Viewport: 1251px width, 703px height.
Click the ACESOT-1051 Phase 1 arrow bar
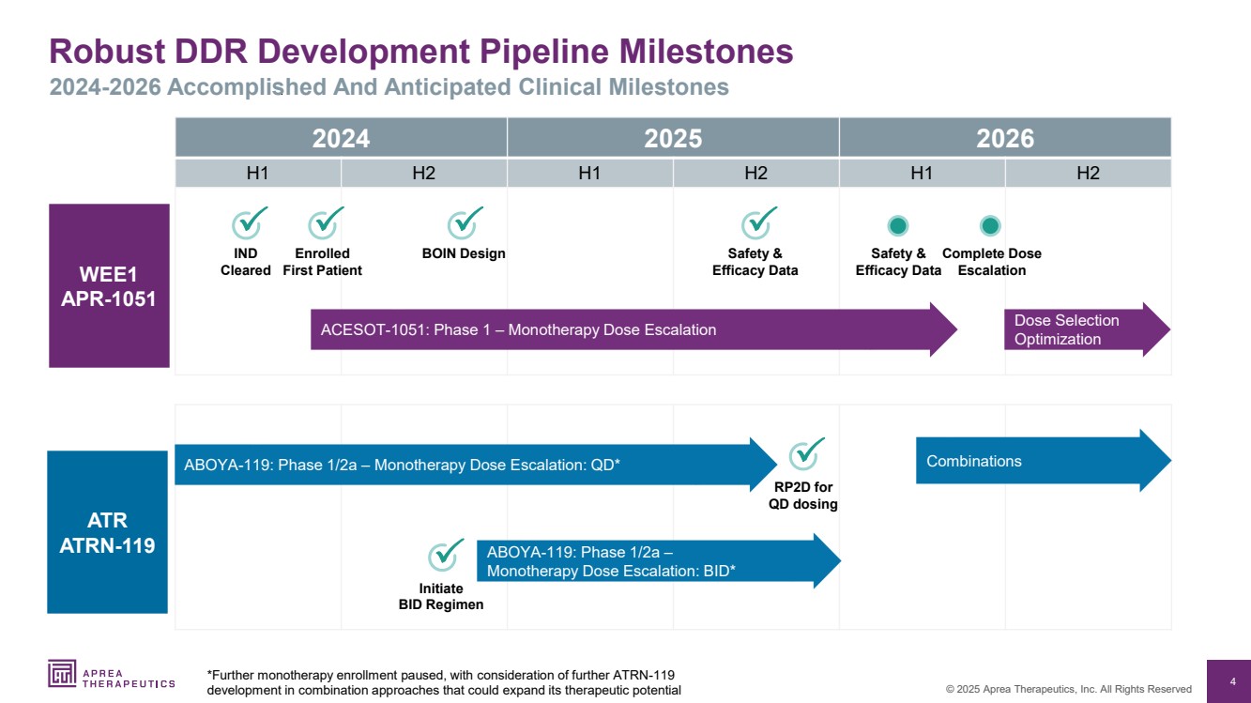click(x=619, y=330)
